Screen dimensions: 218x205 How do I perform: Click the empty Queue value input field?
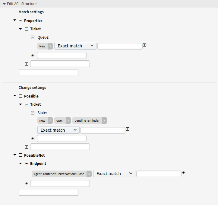click(120, 46)
